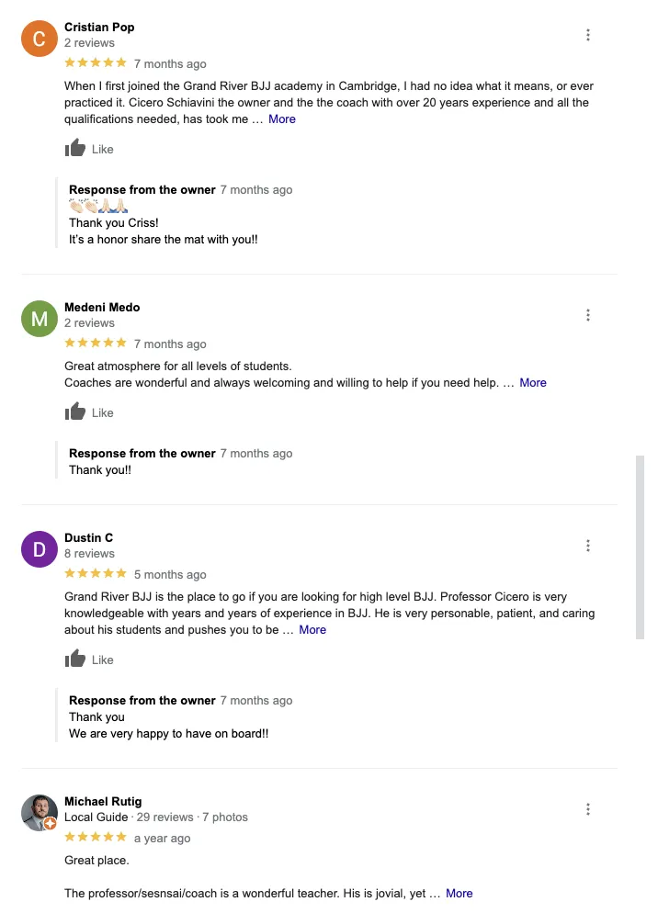This screenshot has height=913, width=669.
Task: Open Cristian Pop's reviewer profile name
Action: tap(99, 28)
